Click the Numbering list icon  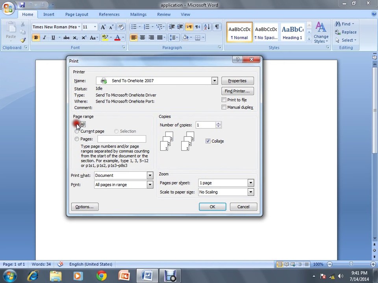pyautogui.click(x=146, y=27)
